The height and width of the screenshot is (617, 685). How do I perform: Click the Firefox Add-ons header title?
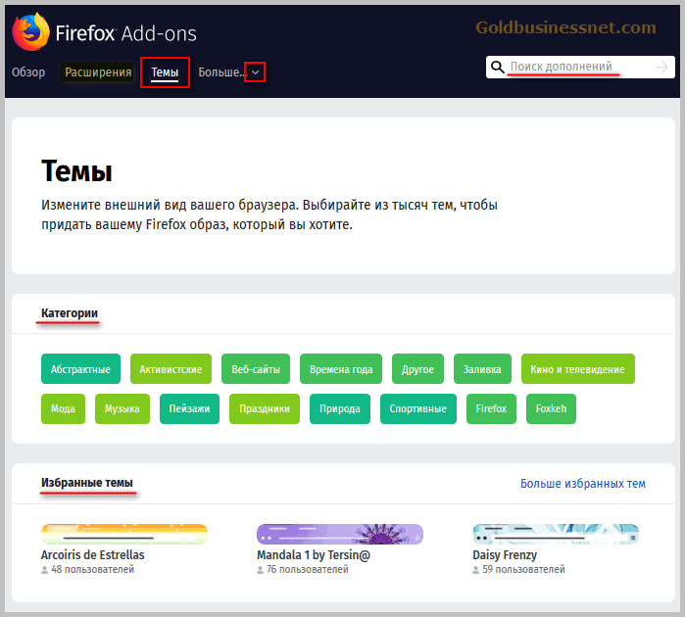(x=125, y=33)
